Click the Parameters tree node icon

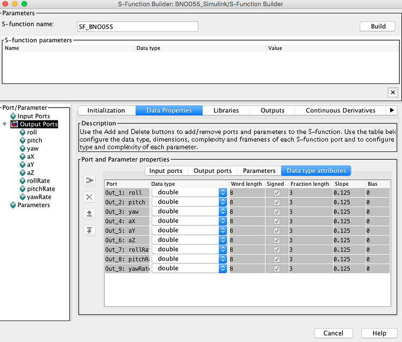[x=13, y=205]
